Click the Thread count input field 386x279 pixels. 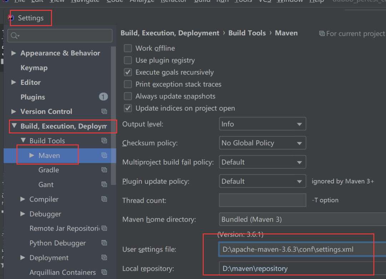pos(262,200)
